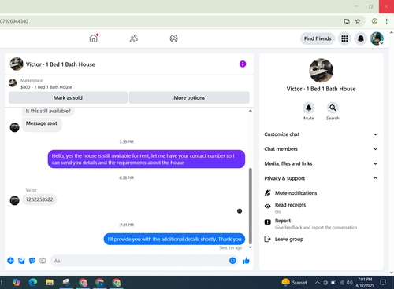Expand the Chat members section
The image size is (394, 289).
click(x=321, y=148)
